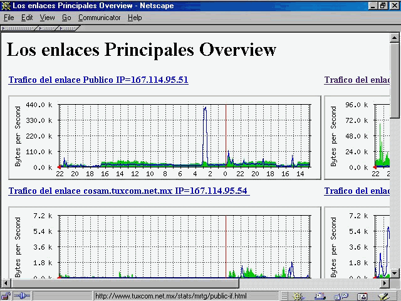
Task: Open Newsgroups icon in the component bar
Action: pos(341,295)
